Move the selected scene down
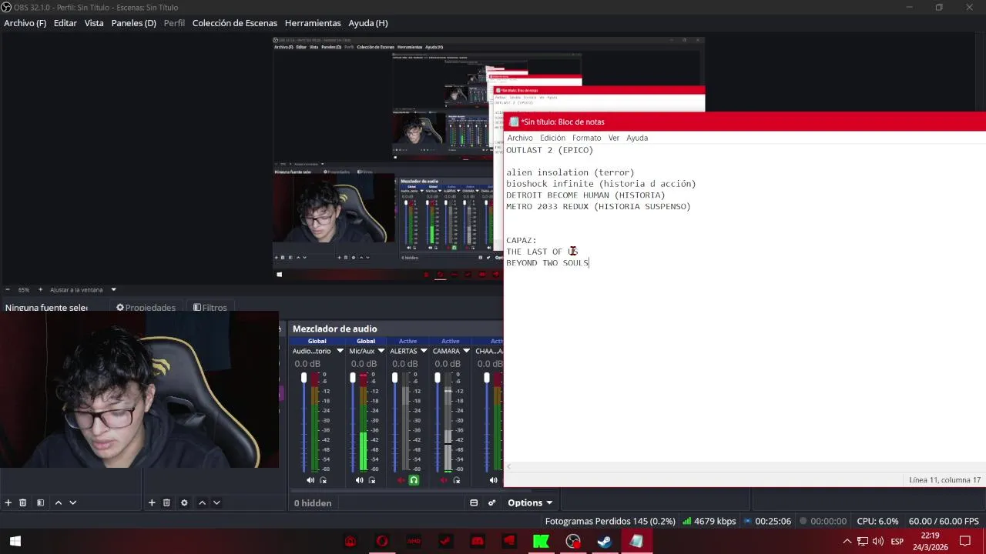 [72, 502]
